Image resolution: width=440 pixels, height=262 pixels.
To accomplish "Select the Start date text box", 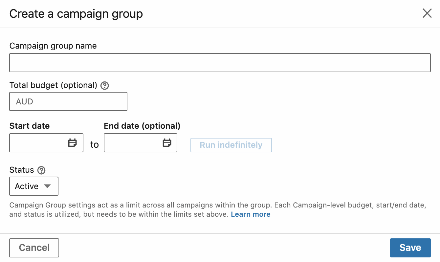I will (46, 143).
